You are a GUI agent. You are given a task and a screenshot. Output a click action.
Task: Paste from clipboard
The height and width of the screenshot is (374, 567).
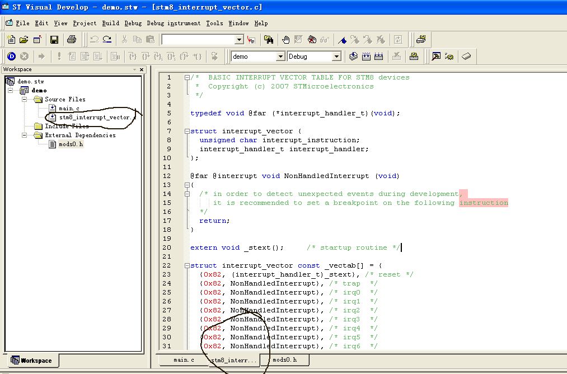tap(150, 39)
